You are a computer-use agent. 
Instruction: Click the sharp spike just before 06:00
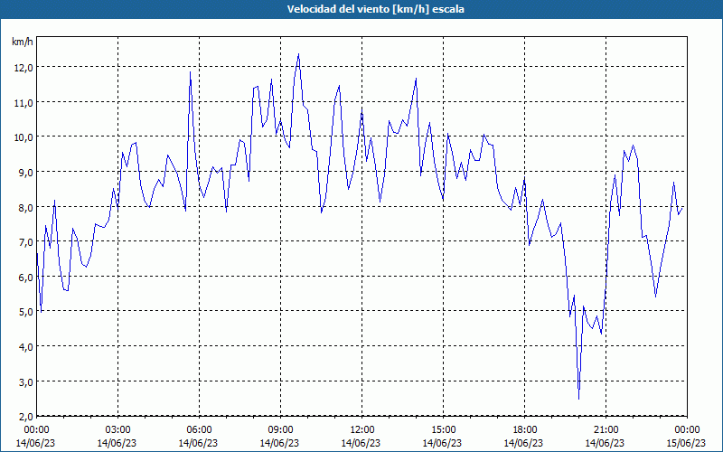pyautogui.click(x=190, y=72)
